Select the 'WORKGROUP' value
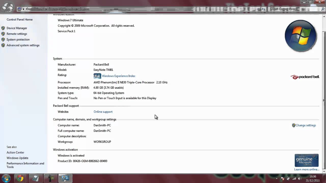 (102, 142)
